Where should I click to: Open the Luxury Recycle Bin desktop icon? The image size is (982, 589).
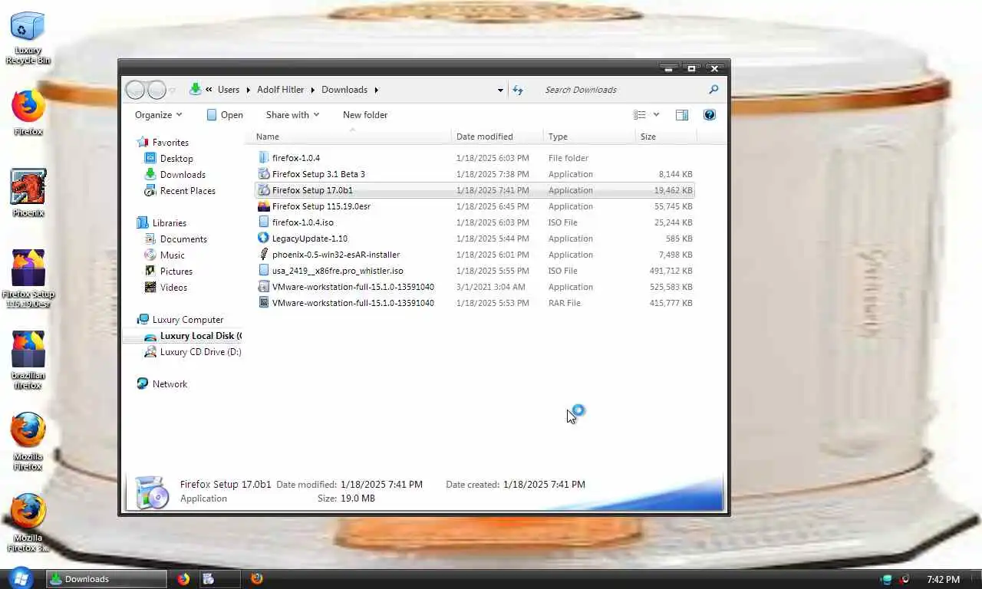coord(28,37)
